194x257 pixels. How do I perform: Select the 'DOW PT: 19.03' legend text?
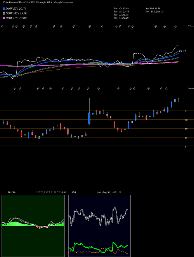tap(16, 18)
